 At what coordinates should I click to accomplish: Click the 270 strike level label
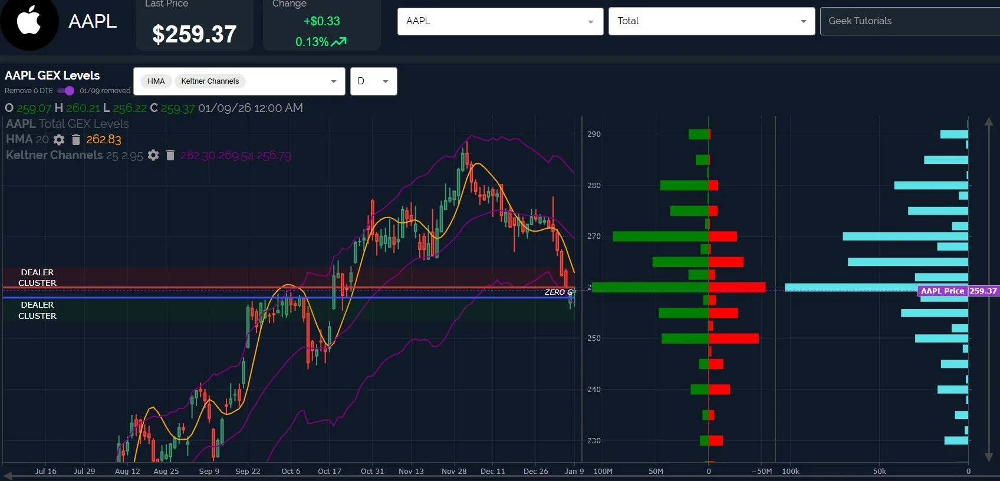594,236
